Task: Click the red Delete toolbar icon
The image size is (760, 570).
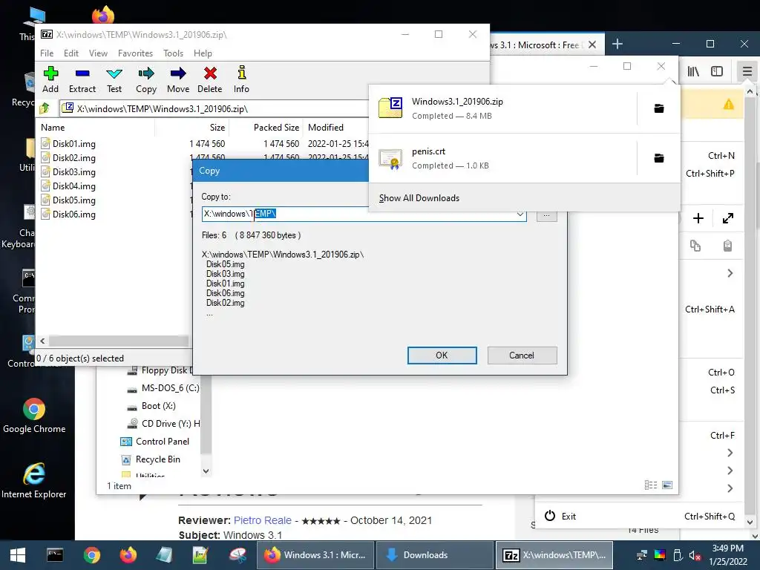Action: click(x=210, y=80)
